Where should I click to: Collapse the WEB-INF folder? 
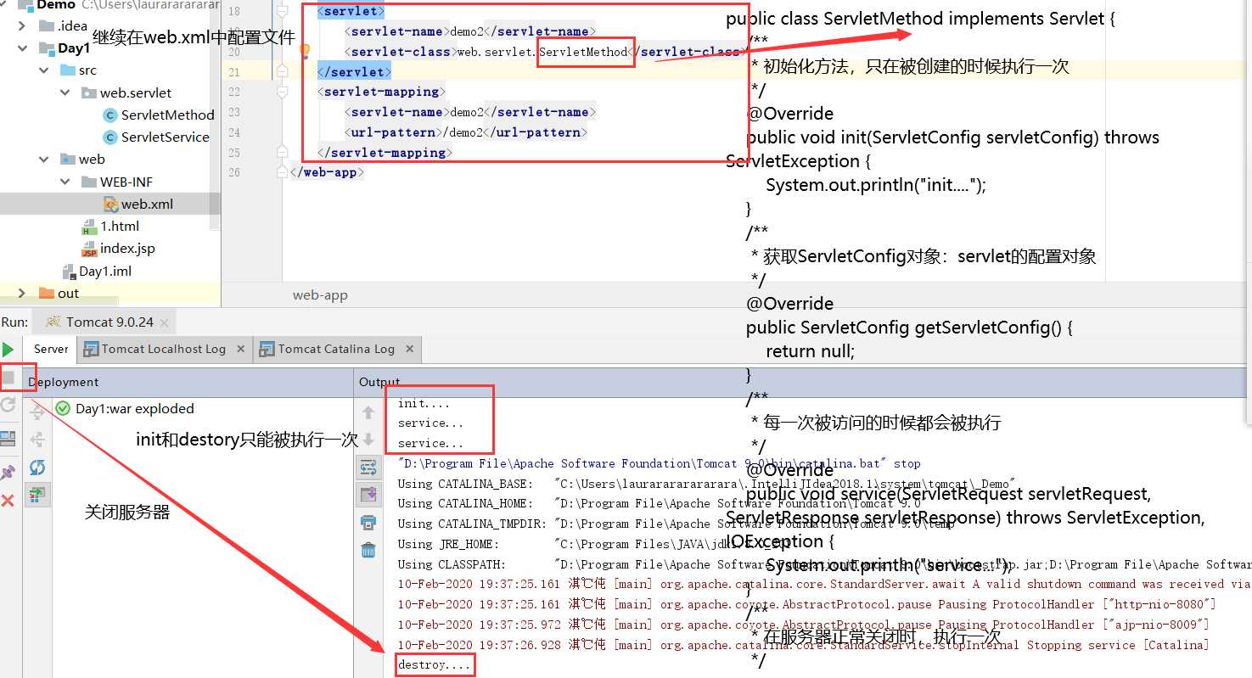point(65,182)
